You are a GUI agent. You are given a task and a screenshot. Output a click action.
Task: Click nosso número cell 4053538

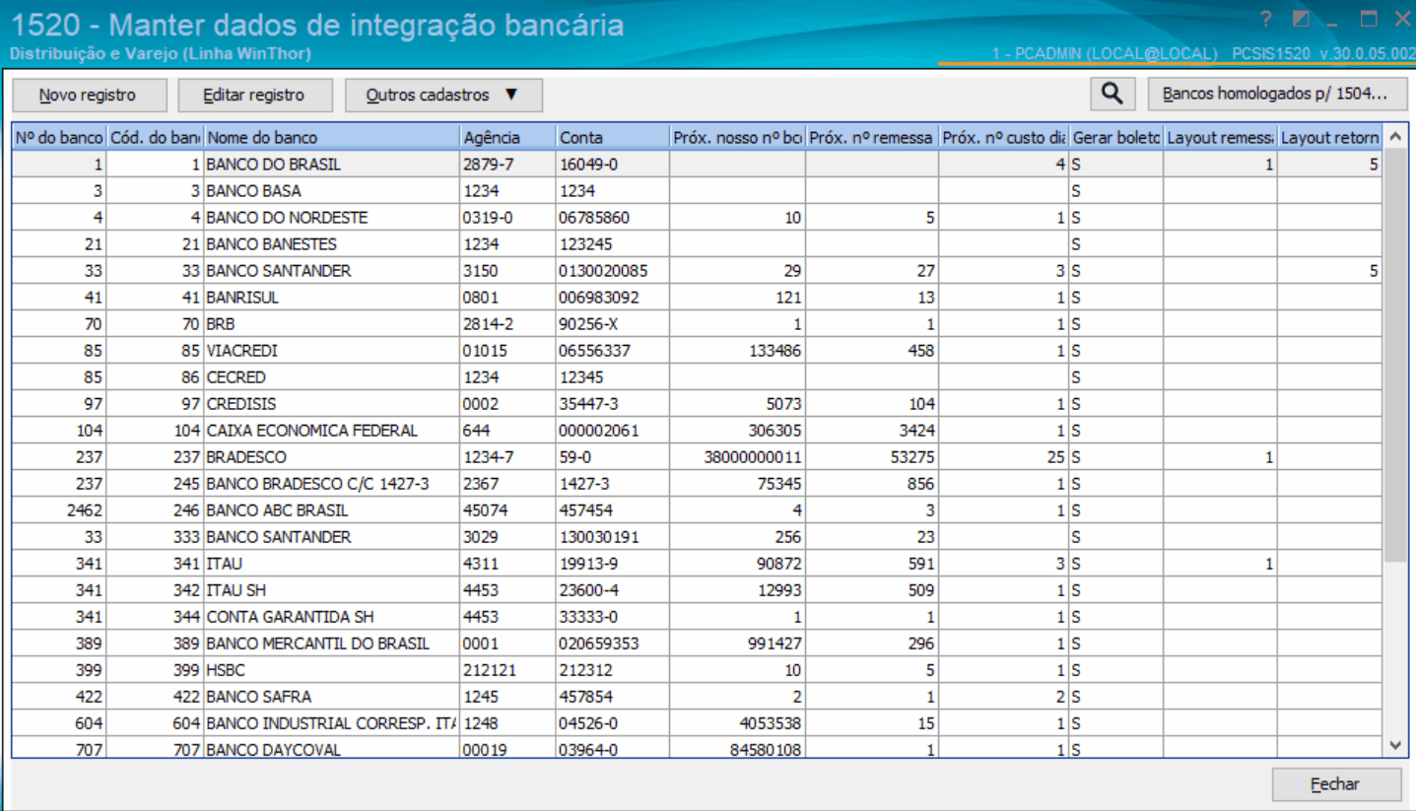(737, 723)
